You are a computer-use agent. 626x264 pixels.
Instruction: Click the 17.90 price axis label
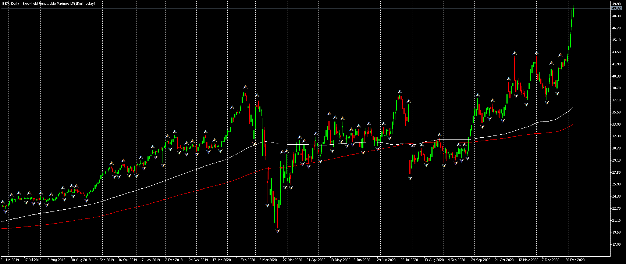(616, 245)
